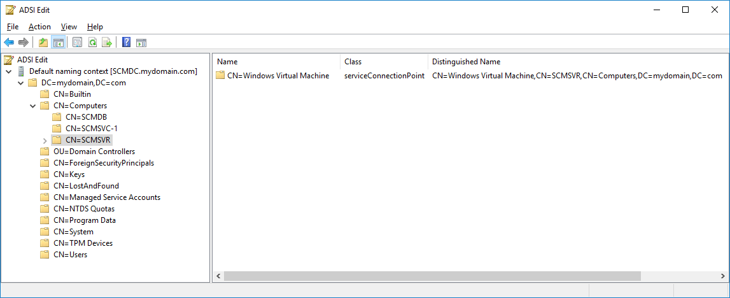
Task: Select CN=NTDS Quotas container
Action: coord(84,209)
